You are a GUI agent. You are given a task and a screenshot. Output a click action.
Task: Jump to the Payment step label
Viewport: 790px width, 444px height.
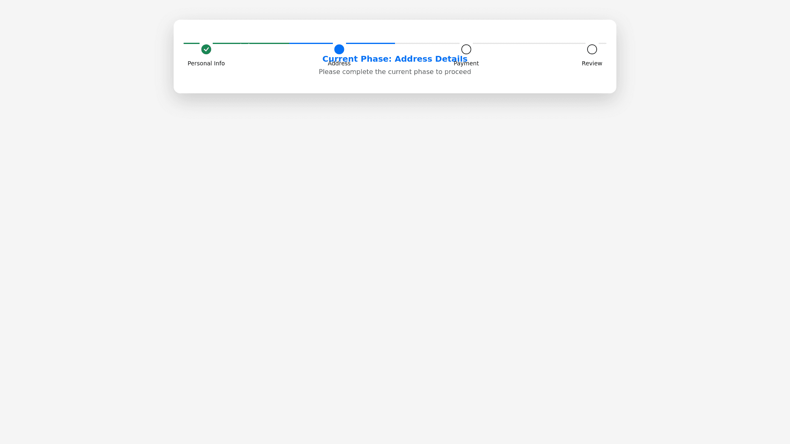[466, 63]
